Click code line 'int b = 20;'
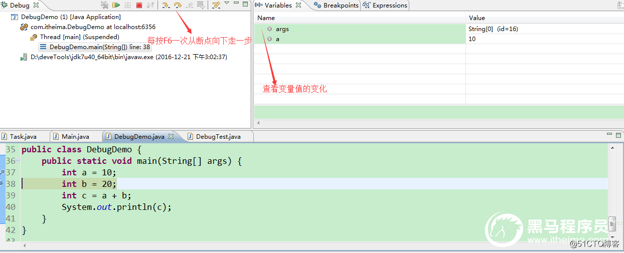 [x=89, y=184]
